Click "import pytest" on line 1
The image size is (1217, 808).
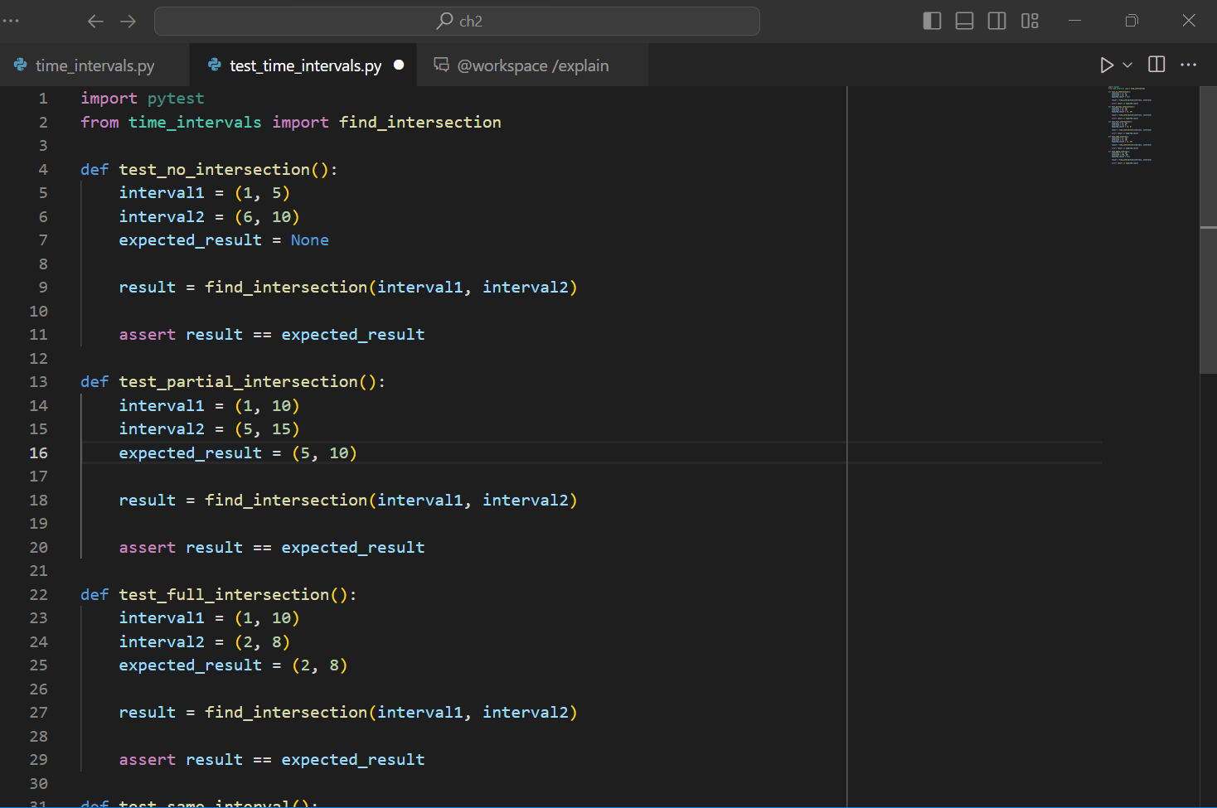point(143,99)
